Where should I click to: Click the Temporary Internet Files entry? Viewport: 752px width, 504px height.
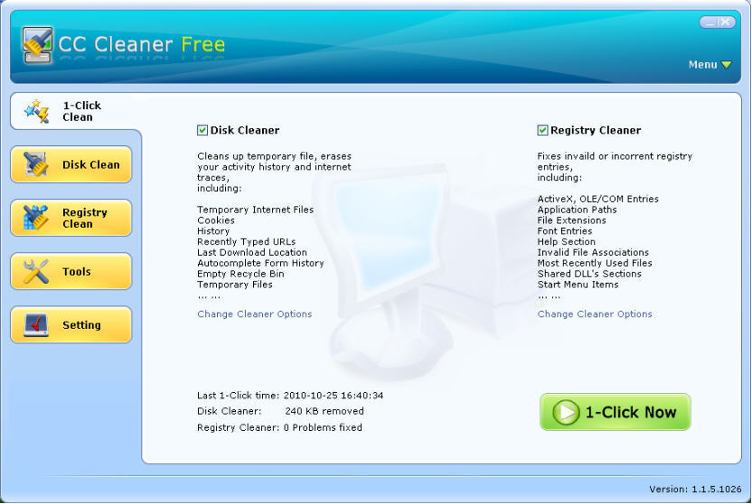pyautogui.click(x=255, y=210)
